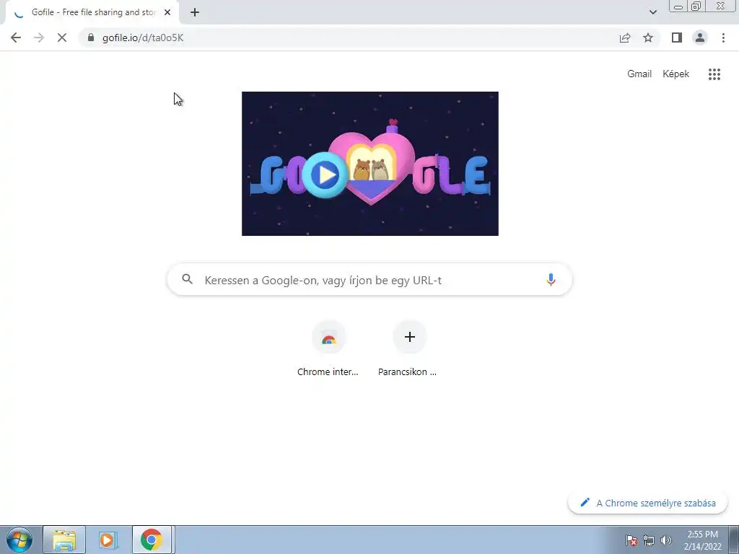Image resolution: width=739 pixels, height=554 pixels.
Task: Open the Chrome profile avatar
Action: (700, 38)
